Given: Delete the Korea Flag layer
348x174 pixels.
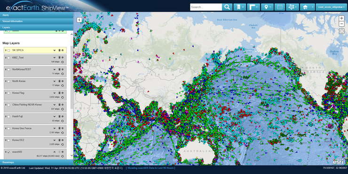Looking at the screenshot, I should [59, 93].
